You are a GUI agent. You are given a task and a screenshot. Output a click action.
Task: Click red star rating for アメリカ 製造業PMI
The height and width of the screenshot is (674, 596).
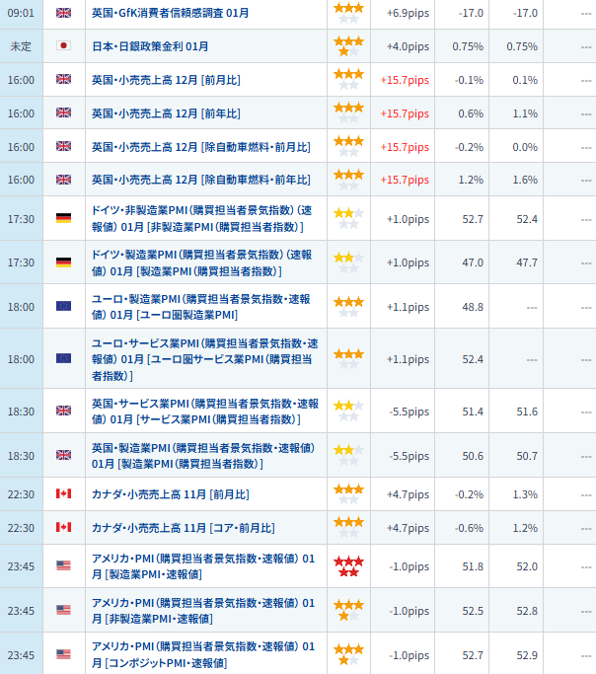coord(347,566)
